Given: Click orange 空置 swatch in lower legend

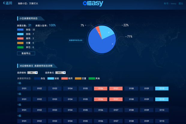Looking at the screenshot, I should [78, 78].
